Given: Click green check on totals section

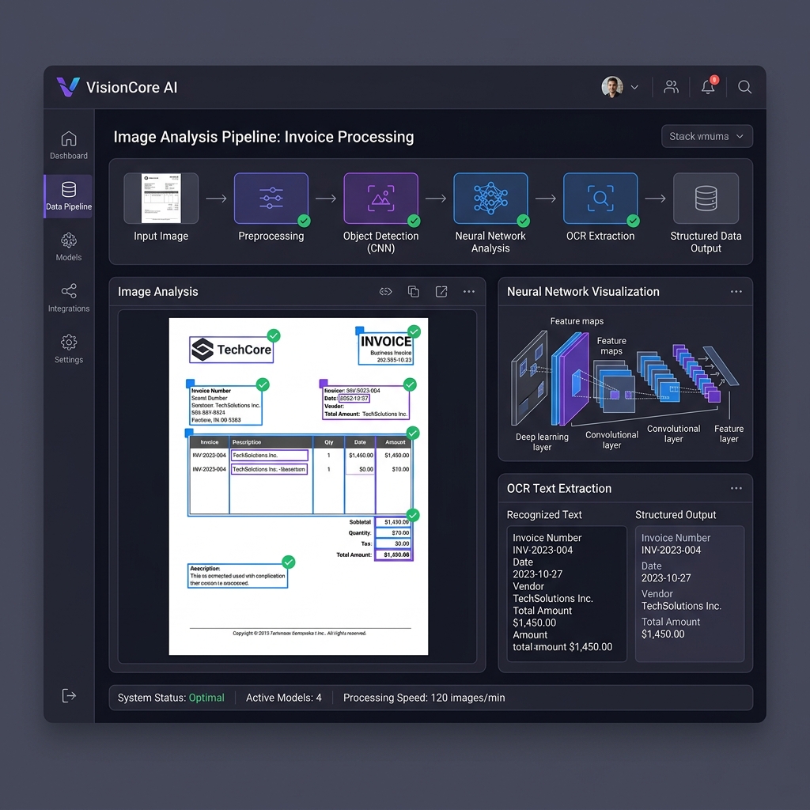Looking at the screenshot, I should pos(413,515).
